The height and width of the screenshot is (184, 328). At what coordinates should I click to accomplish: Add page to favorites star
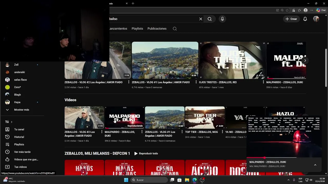(x=287, y=10)
